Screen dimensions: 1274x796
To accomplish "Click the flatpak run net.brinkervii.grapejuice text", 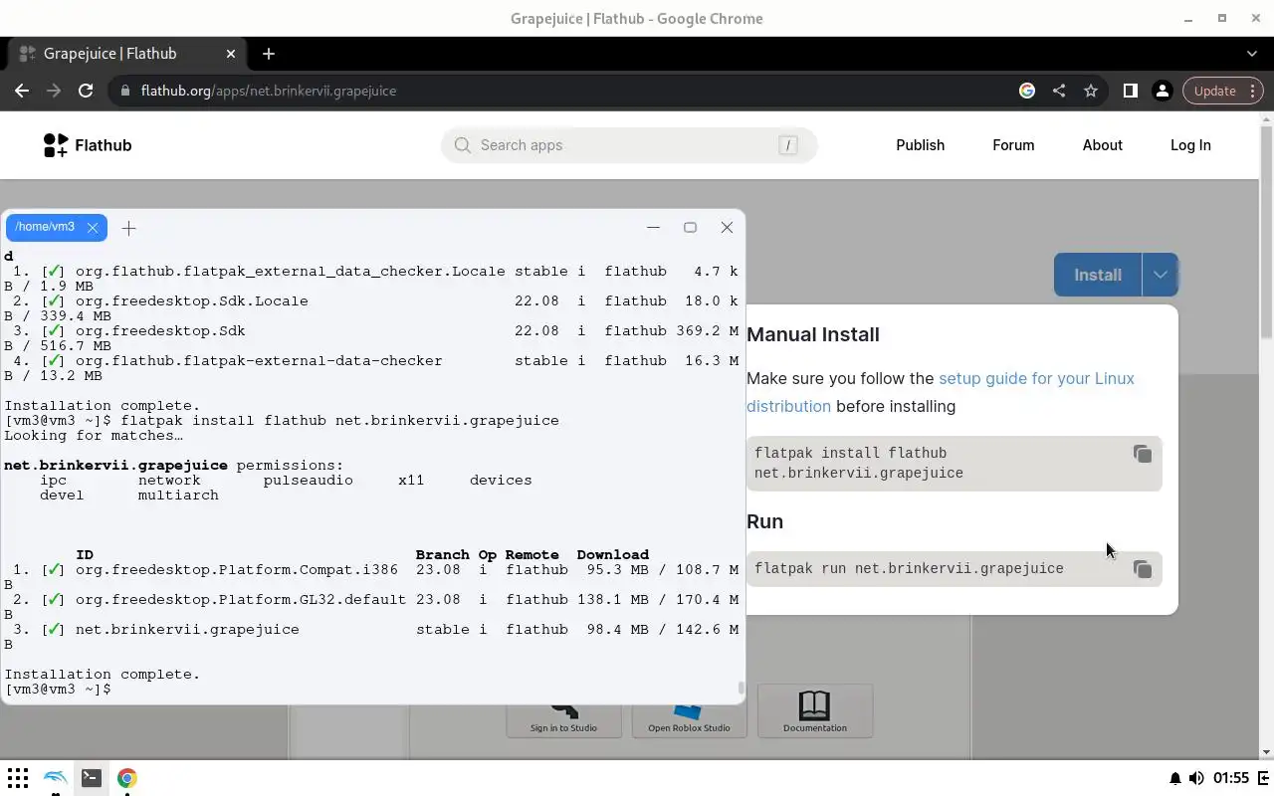I will point(909,569).
